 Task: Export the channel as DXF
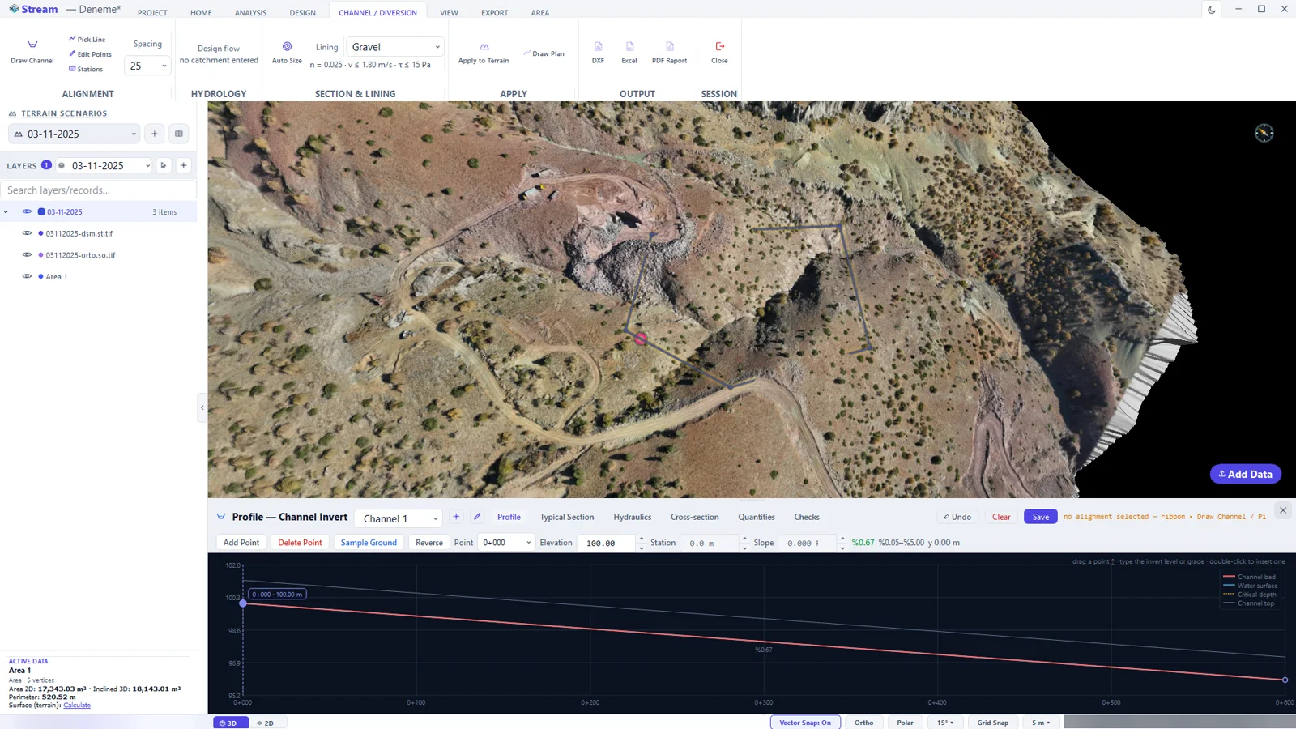(x=598, y=52)
